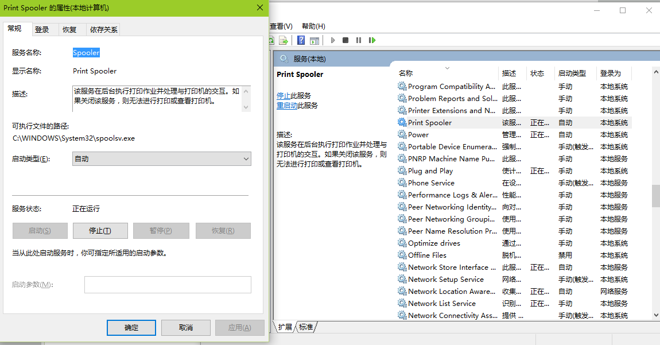Click the services list scrollbar down arrow
Image resolution: width=660 pixels, height=345 pixels.
(x=656, y=315)
